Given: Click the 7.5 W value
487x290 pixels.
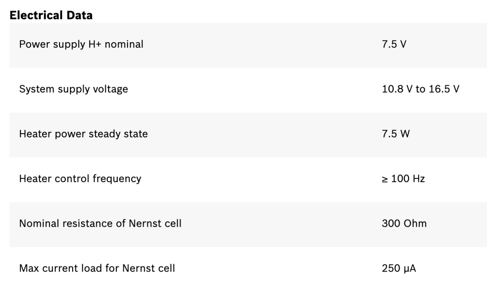Looking at the screenshot, I should coord(396,134).
